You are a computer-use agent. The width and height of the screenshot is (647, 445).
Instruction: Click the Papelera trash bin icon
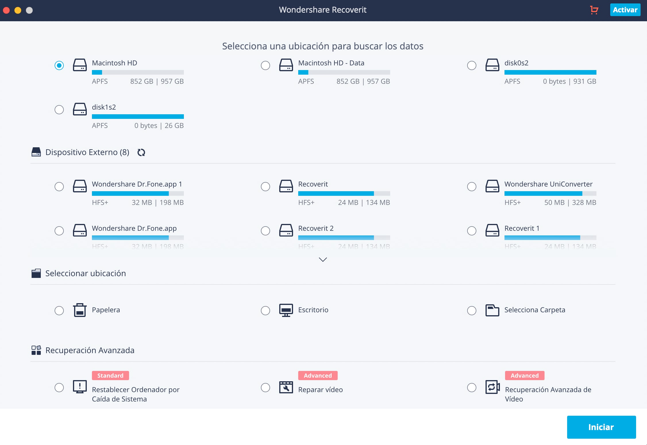pos(80,310)
